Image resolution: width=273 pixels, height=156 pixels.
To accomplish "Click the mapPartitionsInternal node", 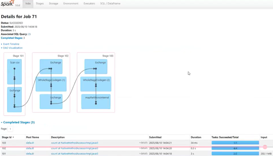I will [x=96, y=101].
